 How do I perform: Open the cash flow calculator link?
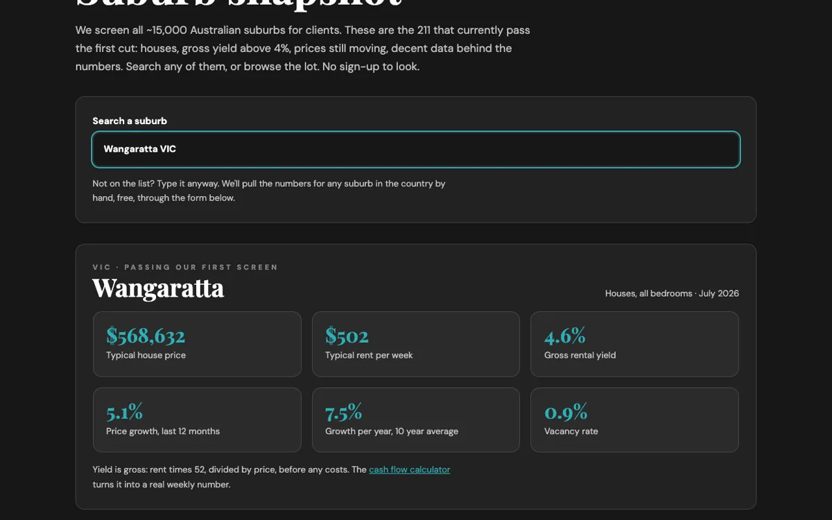click(409, 469)
